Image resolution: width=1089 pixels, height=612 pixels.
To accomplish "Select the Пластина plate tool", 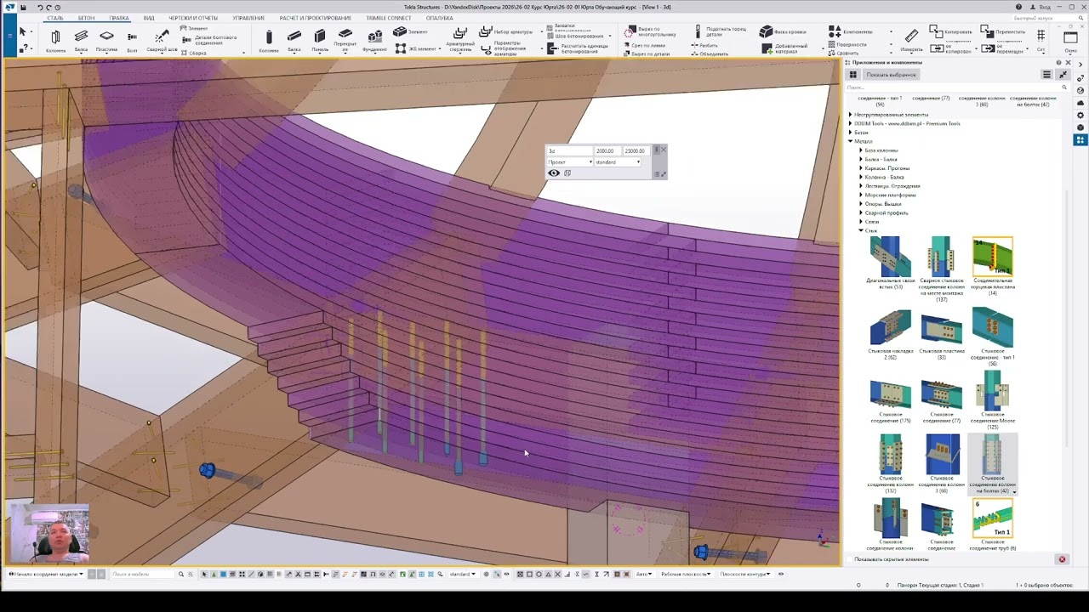I will (106, 40).
